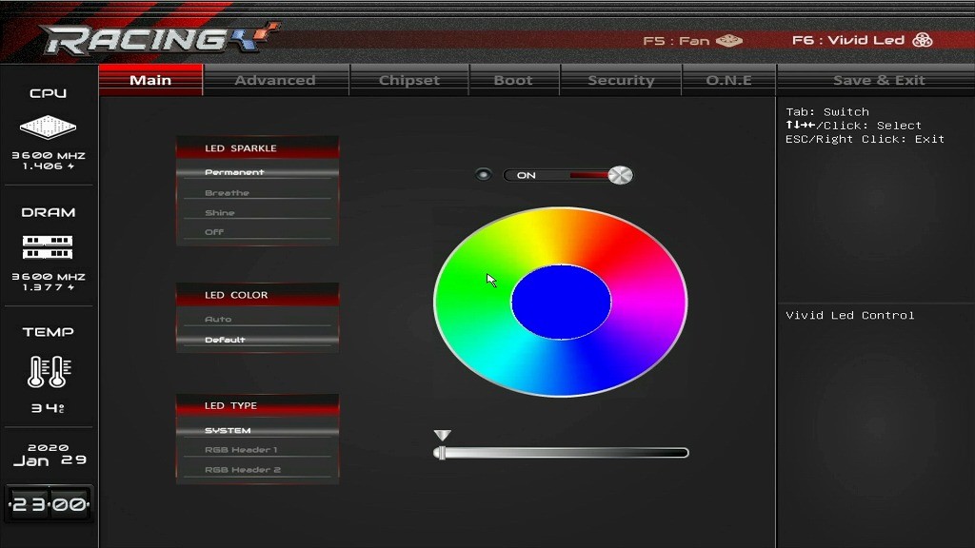
Task: Open the Save & Exit tab
Action: 878,80
